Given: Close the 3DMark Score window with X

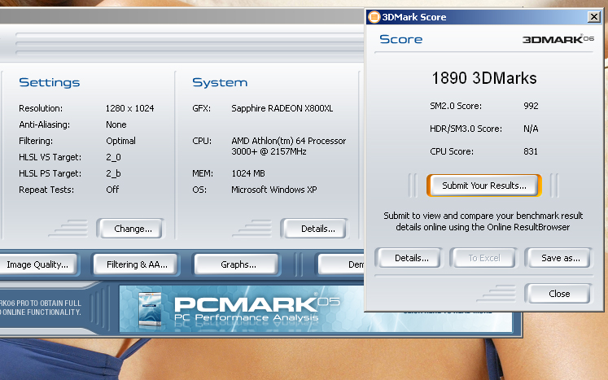Looking at the screenshot, I should (x=593, y=16).
